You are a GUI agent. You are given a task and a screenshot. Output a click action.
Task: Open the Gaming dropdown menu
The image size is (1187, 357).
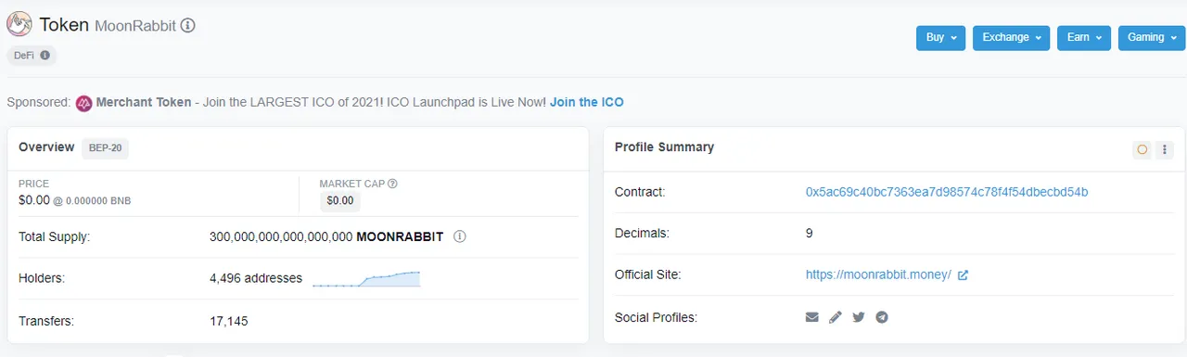coord(1152,38)
